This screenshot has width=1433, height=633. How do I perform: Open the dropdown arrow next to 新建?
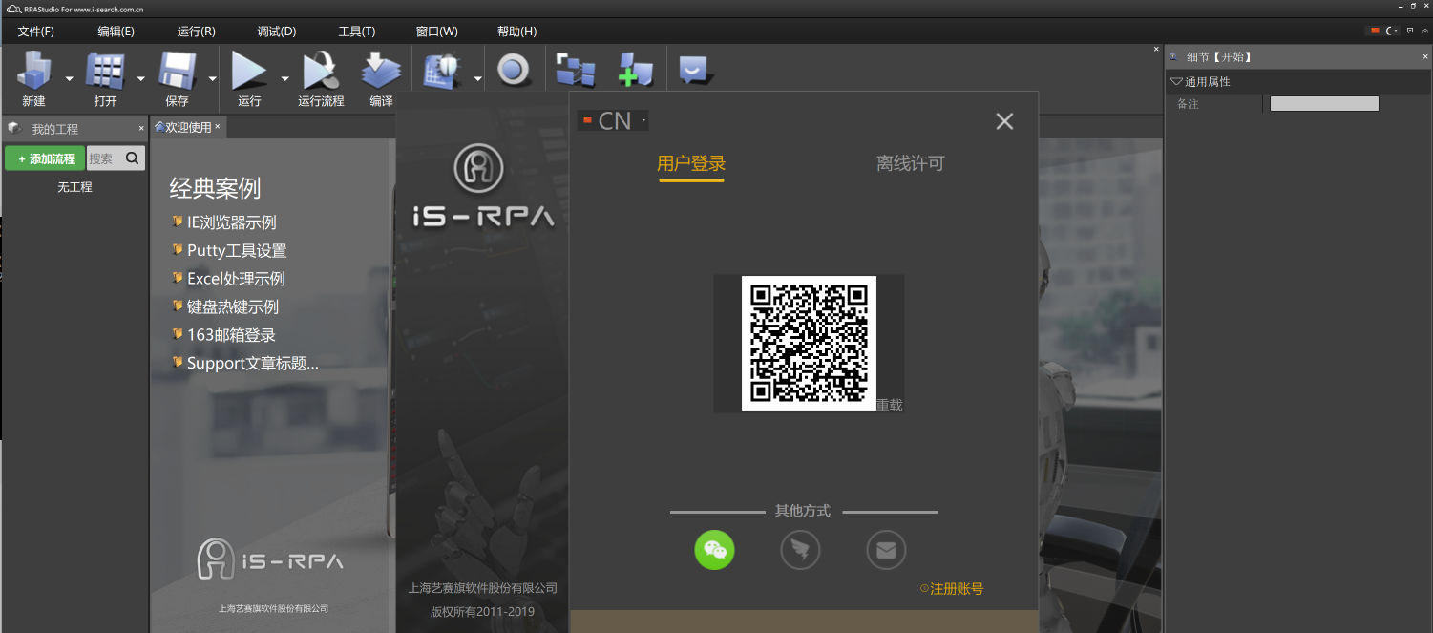[68, 79]
